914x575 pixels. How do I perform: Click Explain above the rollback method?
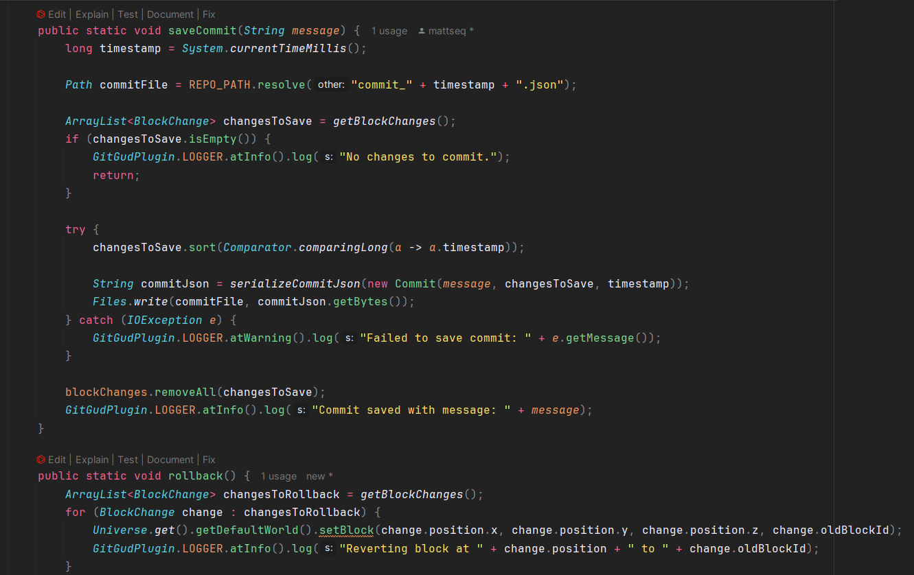click(x=92, y=460)
